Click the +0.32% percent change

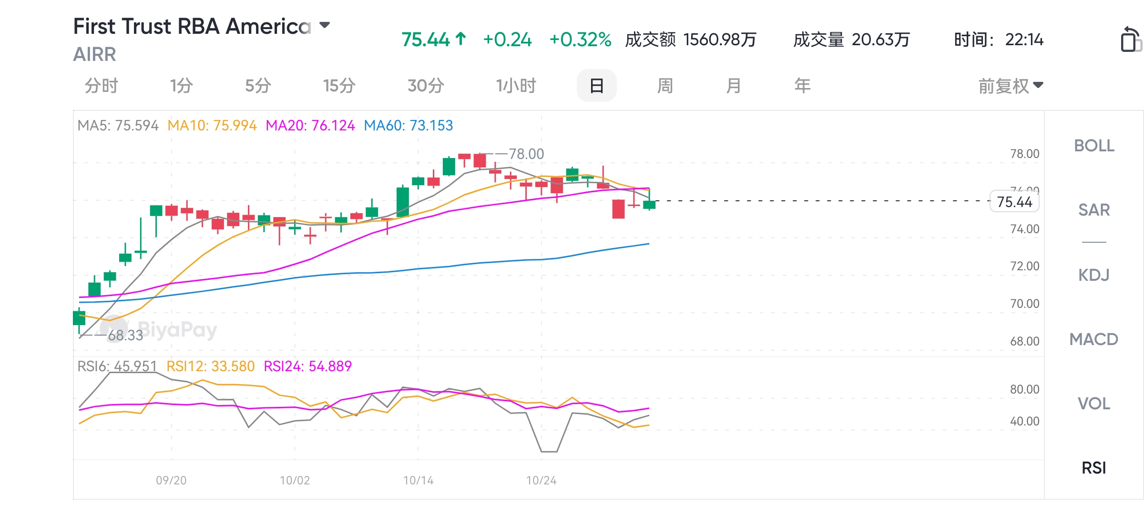coord(580,40)
